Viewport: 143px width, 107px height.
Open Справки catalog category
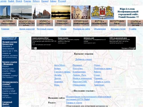tap(98, 78)
